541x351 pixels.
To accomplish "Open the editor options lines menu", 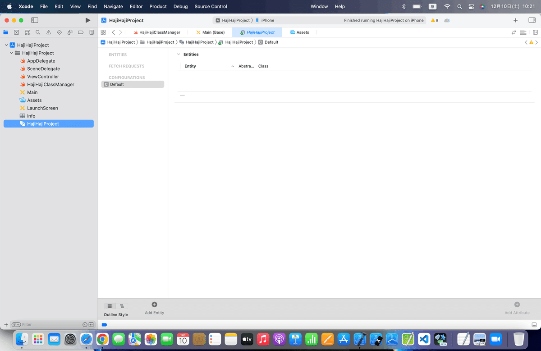I will tap(523, 32).
